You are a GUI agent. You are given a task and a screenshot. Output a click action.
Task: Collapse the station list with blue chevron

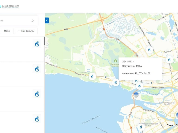click(47, 21)
